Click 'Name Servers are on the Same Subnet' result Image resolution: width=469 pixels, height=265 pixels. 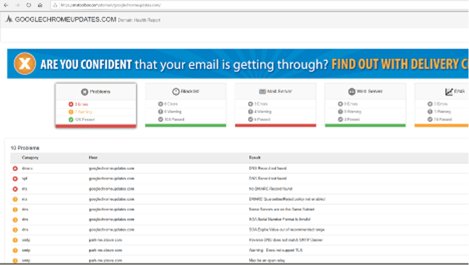[x=282, y=209]
